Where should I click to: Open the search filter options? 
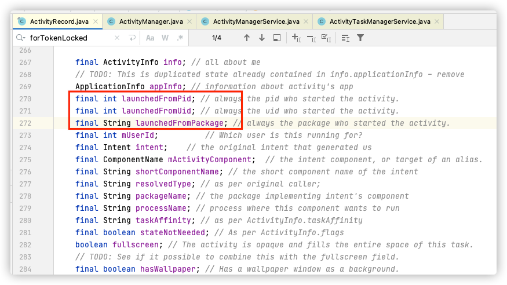(x=360, y=38)
